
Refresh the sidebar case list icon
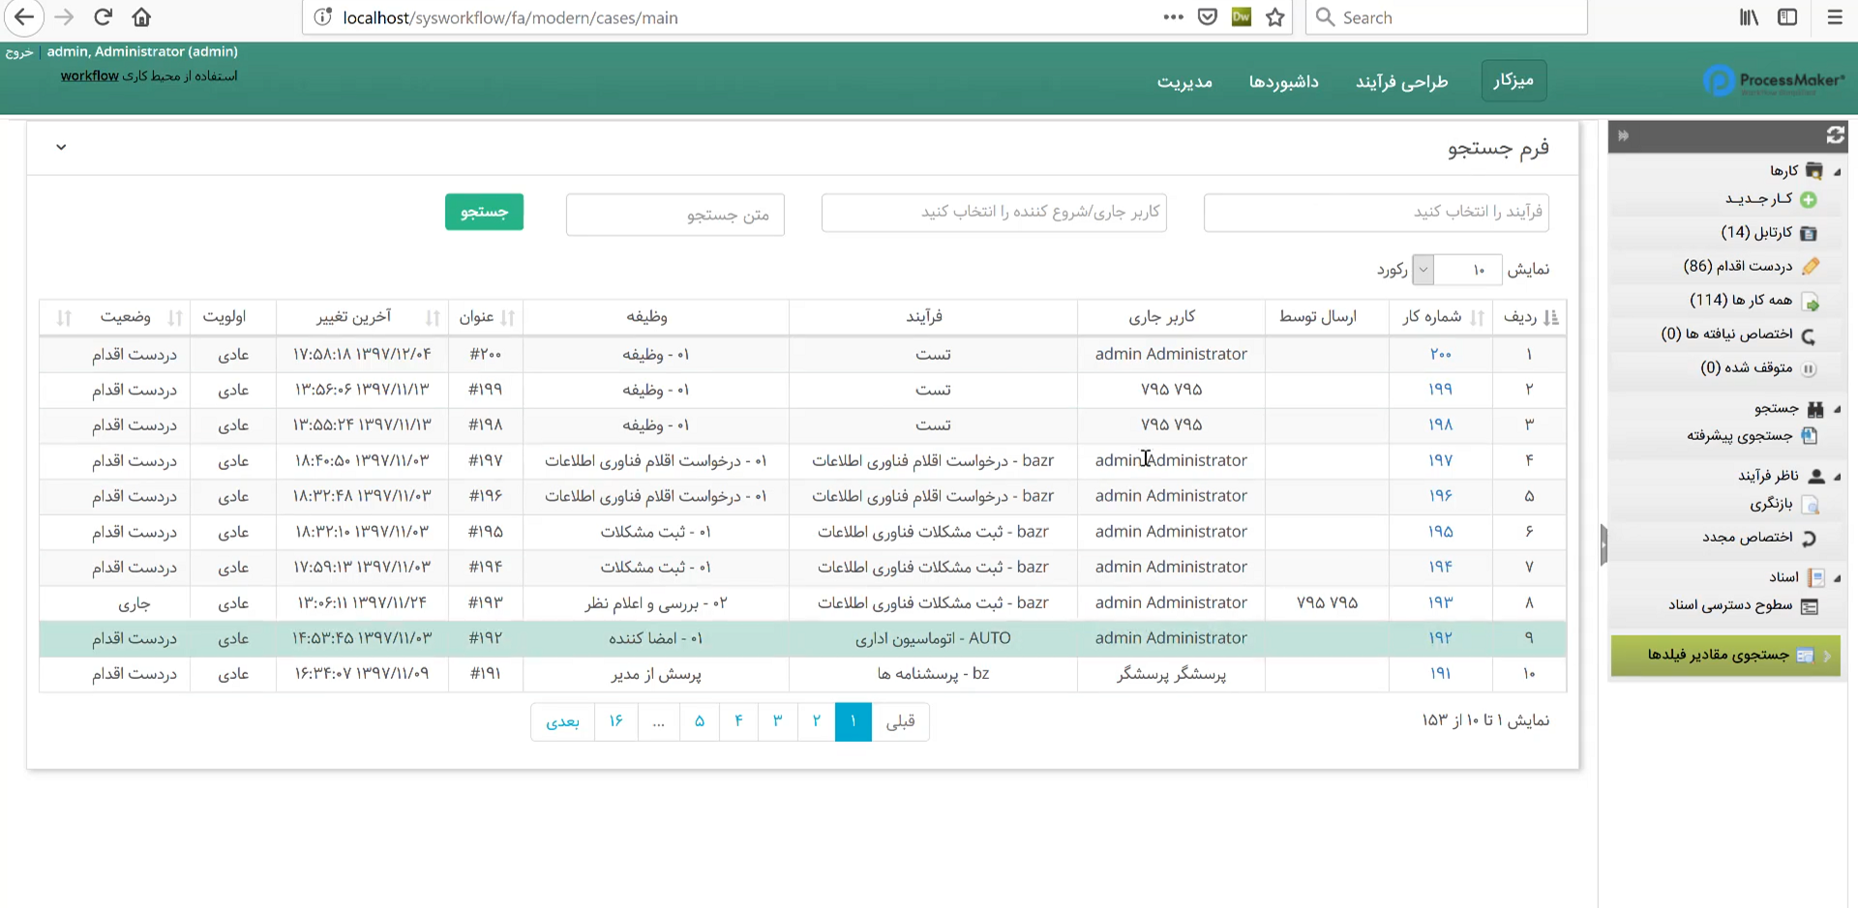tap(1835, 135)
